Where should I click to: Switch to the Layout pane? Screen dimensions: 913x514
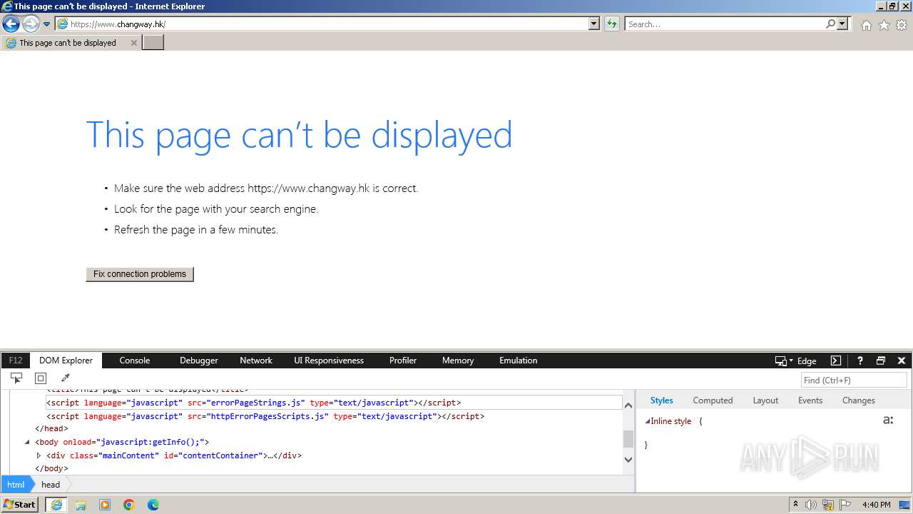(765, 400)
